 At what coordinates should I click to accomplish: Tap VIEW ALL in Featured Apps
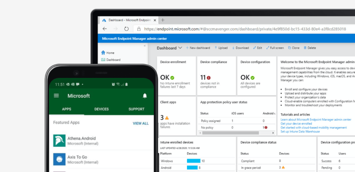point(141,124)
